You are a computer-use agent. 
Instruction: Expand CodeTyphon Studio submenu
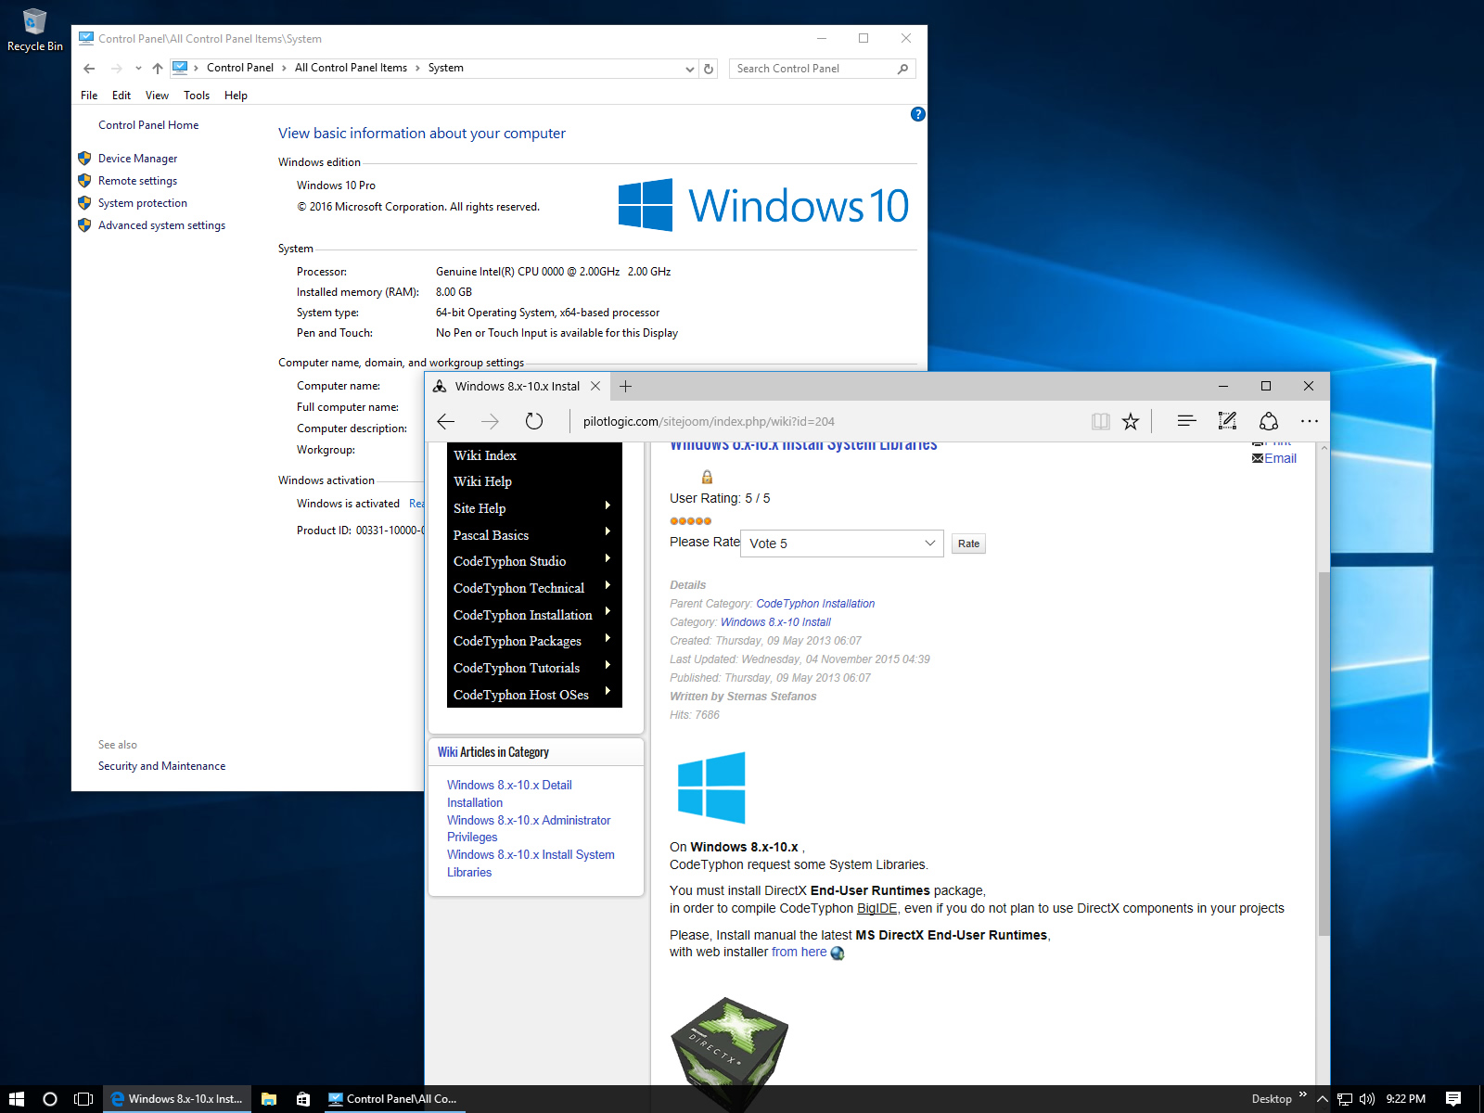(608, 558)
